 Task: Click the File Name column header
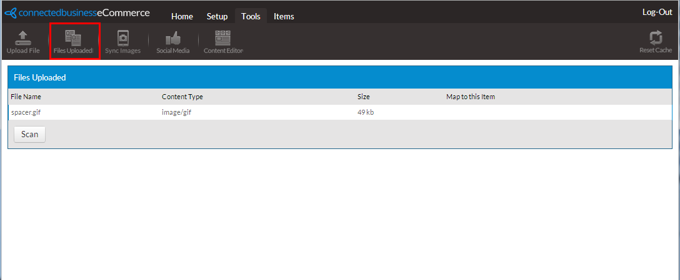click(26, 97)
